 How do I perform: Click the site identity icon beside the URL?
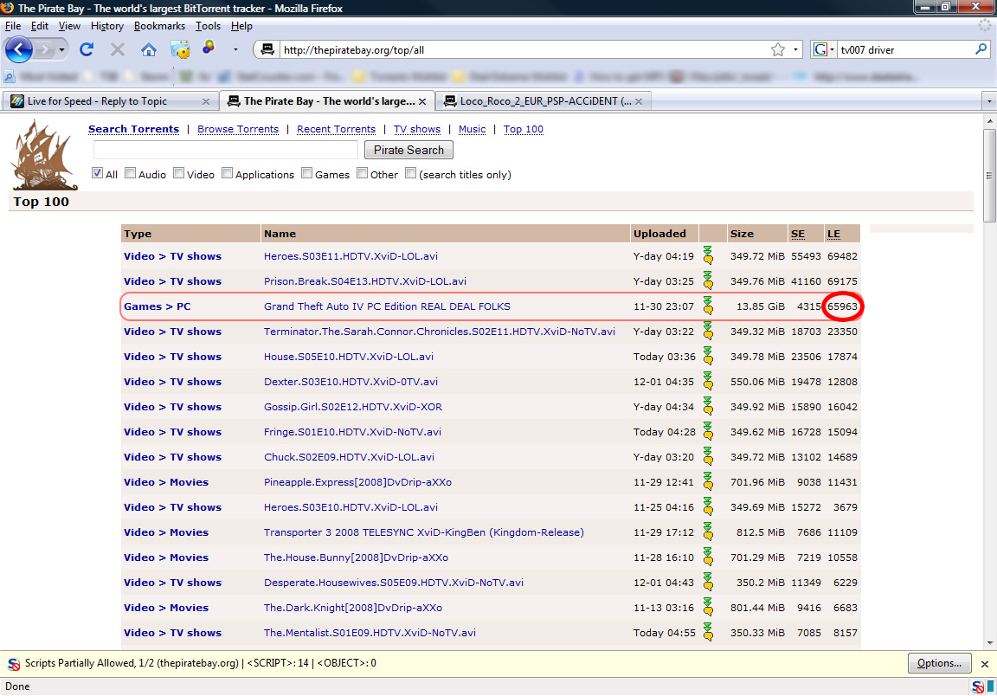pos(267,49)
